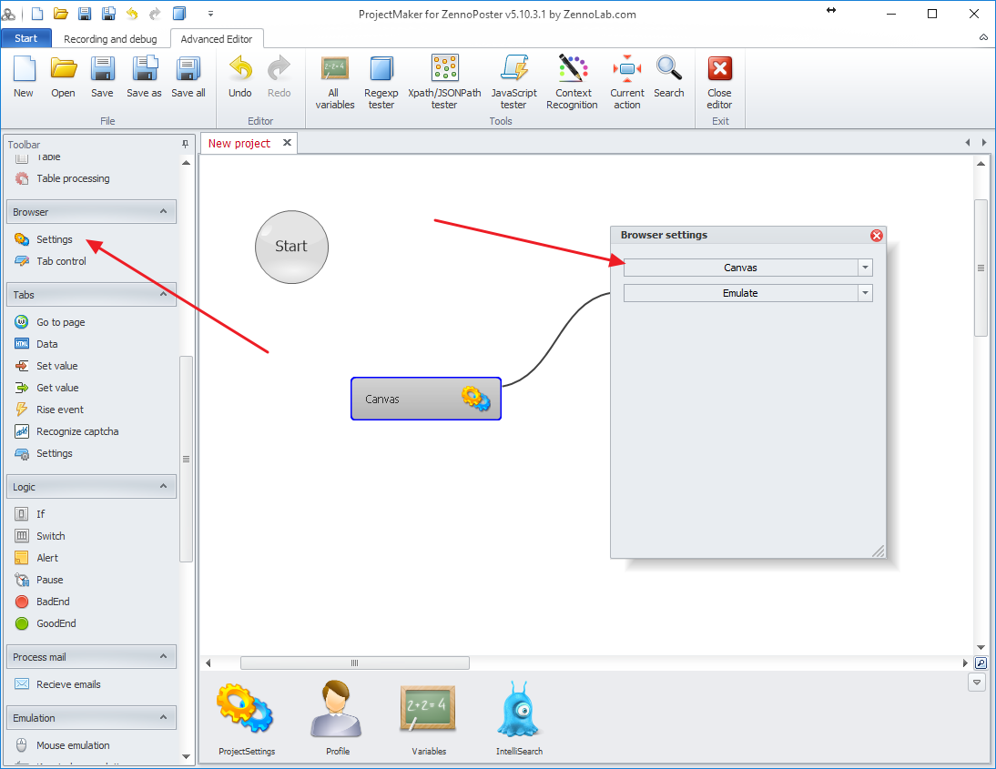
Task: Collapse the ribbon with the chevron
Action: pos(983,37)
